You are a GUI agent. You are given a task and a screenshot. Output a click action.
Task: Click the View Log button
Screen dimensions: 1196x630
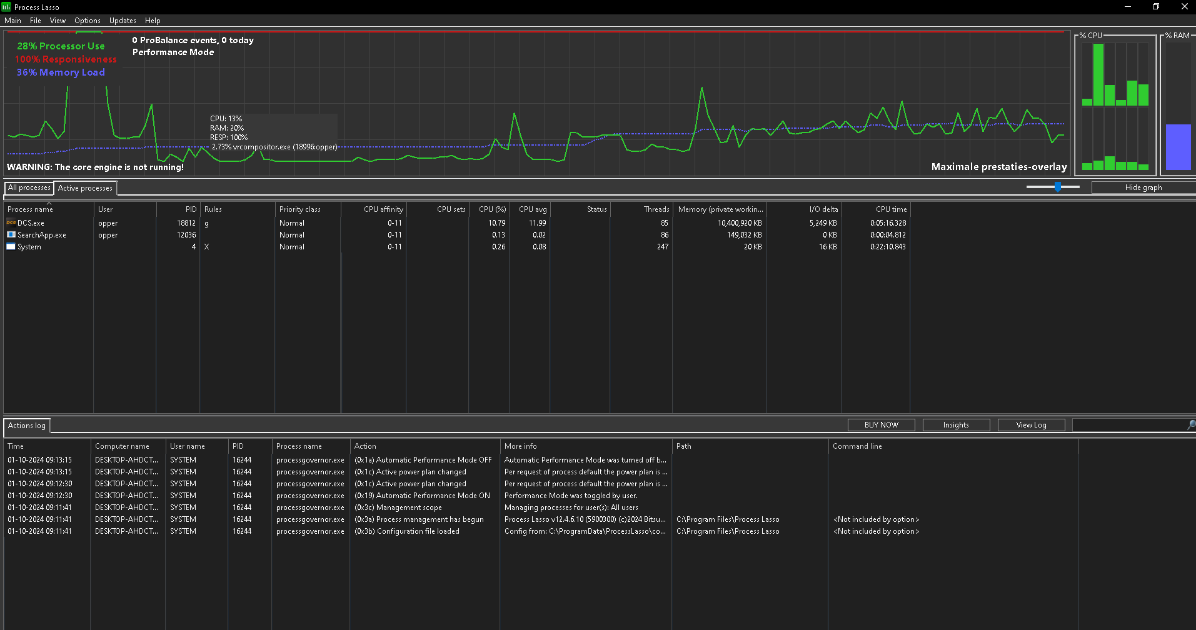[1031, 425]
